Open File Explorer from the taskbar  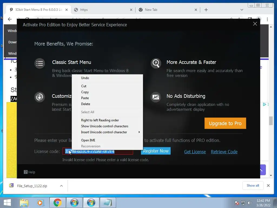click(24, 203)
